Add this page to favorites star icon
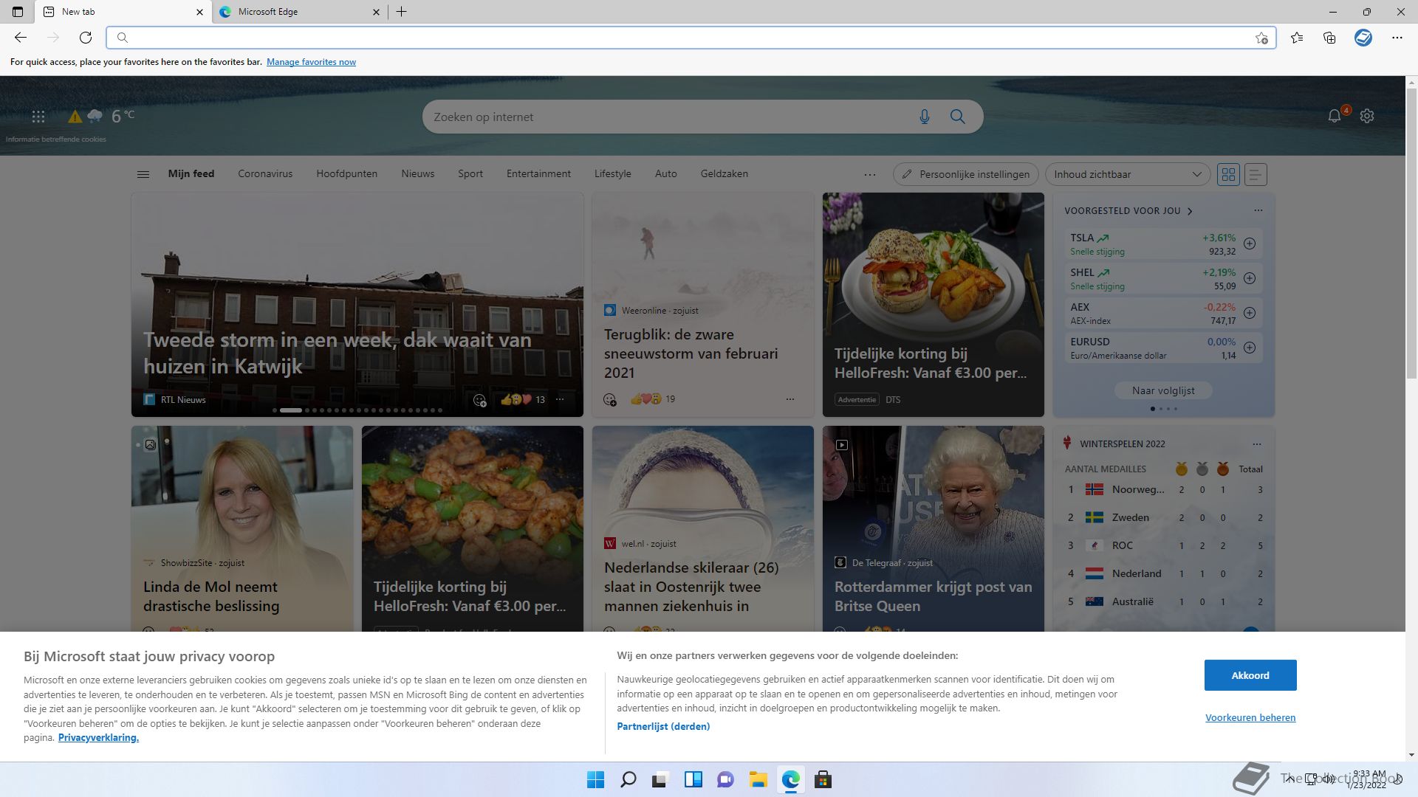Viewport: 1418px width, 797px height. [x=1261, y=38]
